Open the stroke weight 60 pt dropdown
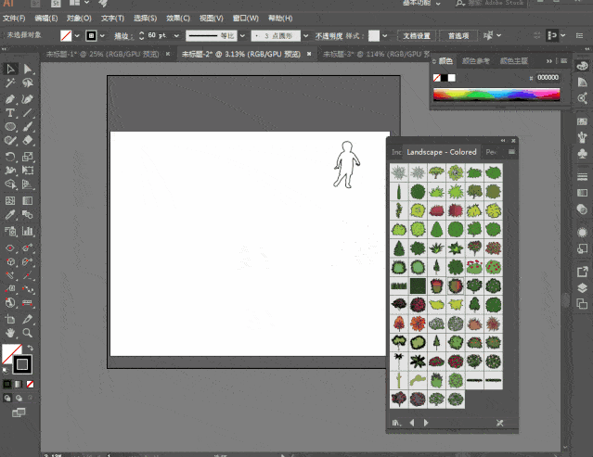 coord(174,36)
